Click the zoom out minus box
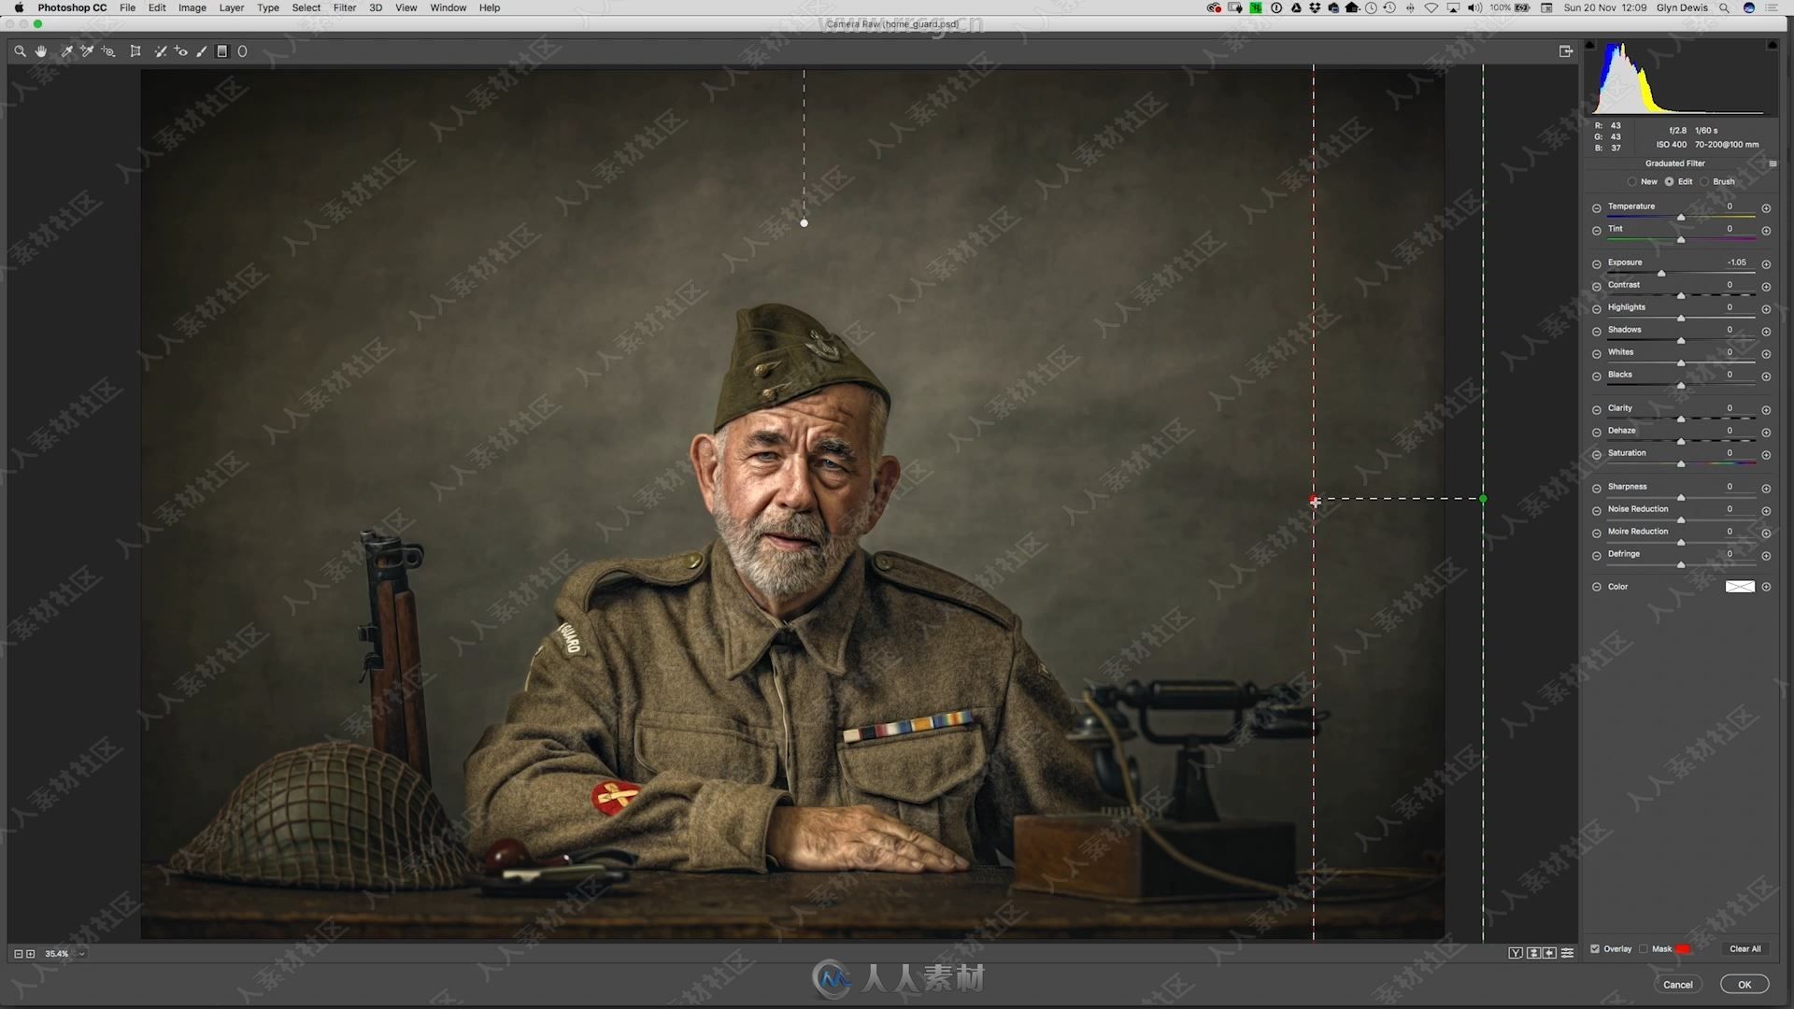Screen dimensions: 1794x1009 click(18, 954)
